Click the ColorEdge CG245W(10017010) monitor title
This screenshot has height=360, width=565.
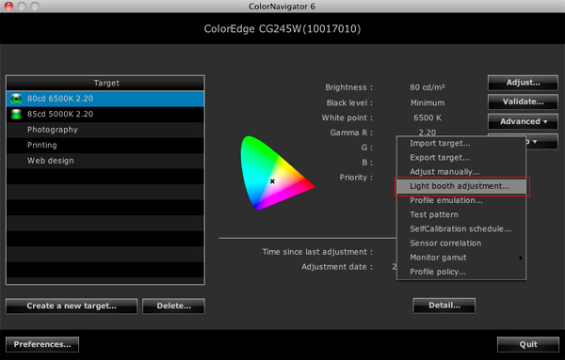click(282, 29)
